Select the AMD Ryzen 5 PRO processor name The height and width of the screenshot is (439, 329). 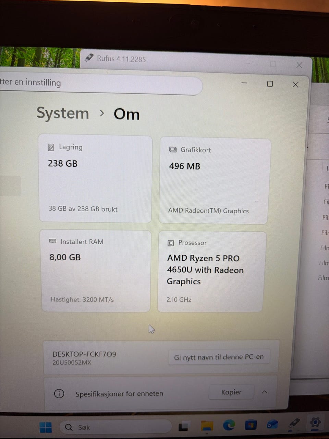(x=205, y=270)
